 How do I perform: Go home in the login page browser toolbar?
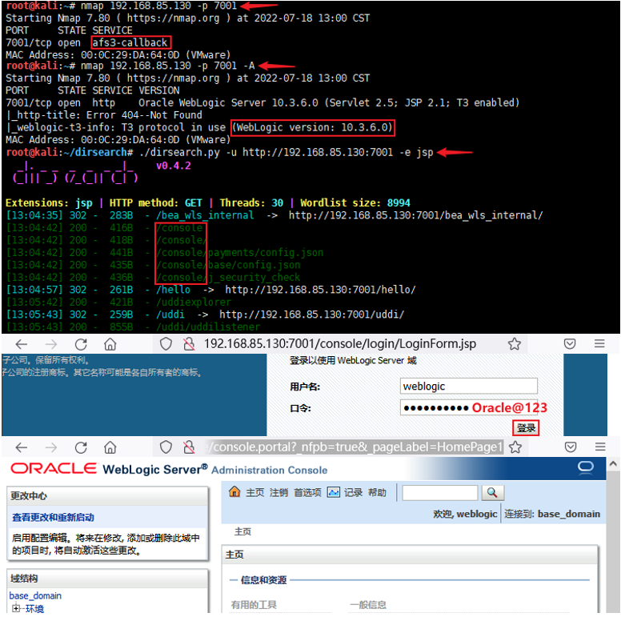pos(110,345)
